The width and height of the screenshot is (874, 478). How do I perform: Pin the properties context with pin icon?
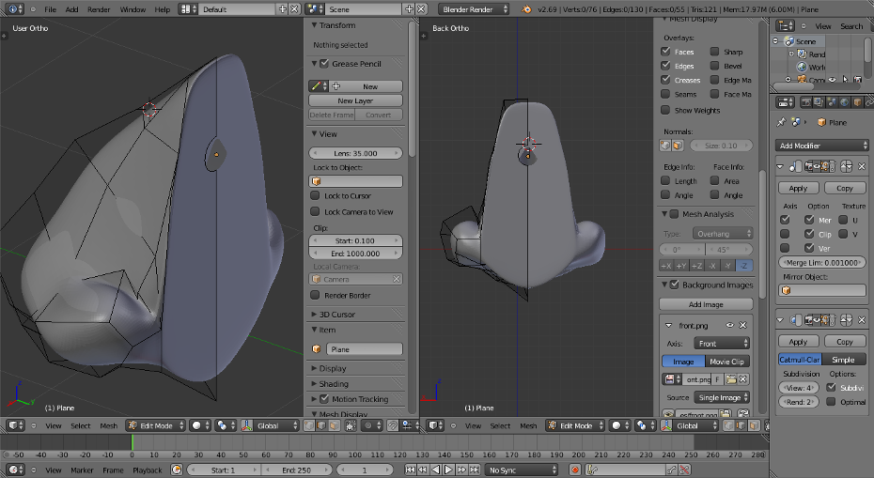(782, 122)
